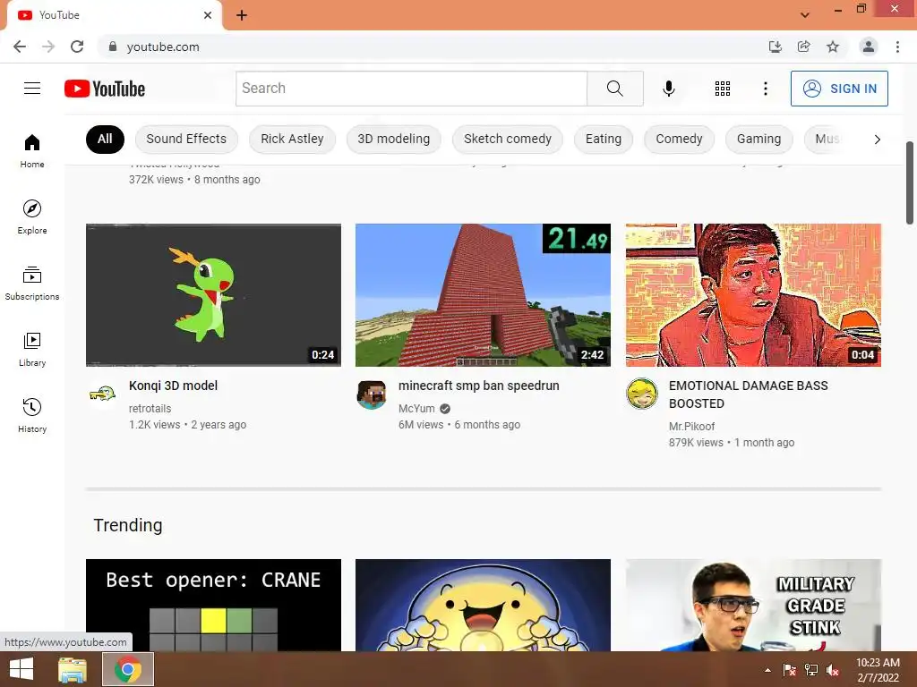The width and height of the screenshot is (917, 687).
Task: Bookmark this page with star icon
Action: click(x=833, y=47)
